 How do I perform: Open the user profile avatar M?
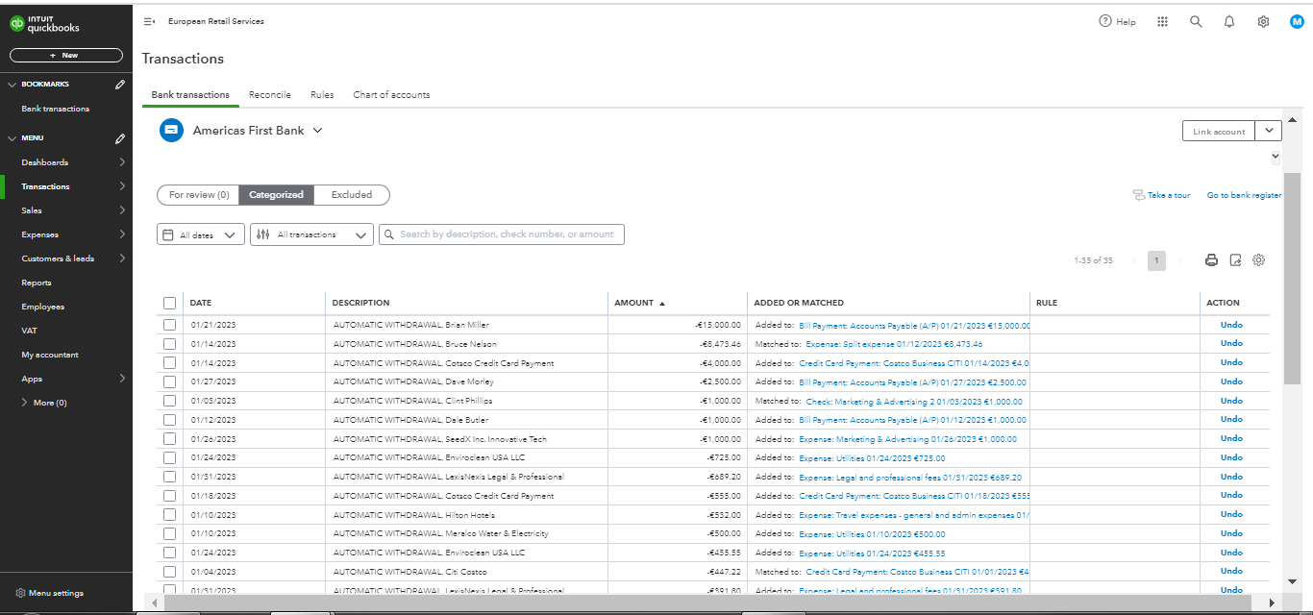(x=1297, y=21)
